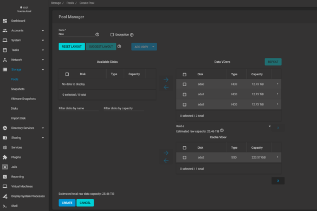317x211 pixels.
Task: Click the Suggest Layout button
Action: pyautogui.click(x=101, y=47)
